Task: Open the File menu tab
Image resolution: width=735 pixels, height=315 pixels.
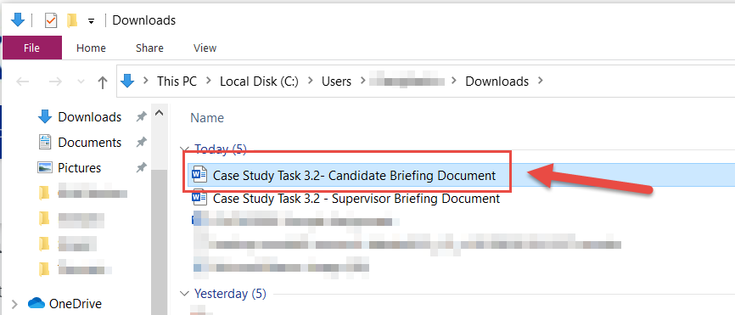Action: [x=32, y=48]
